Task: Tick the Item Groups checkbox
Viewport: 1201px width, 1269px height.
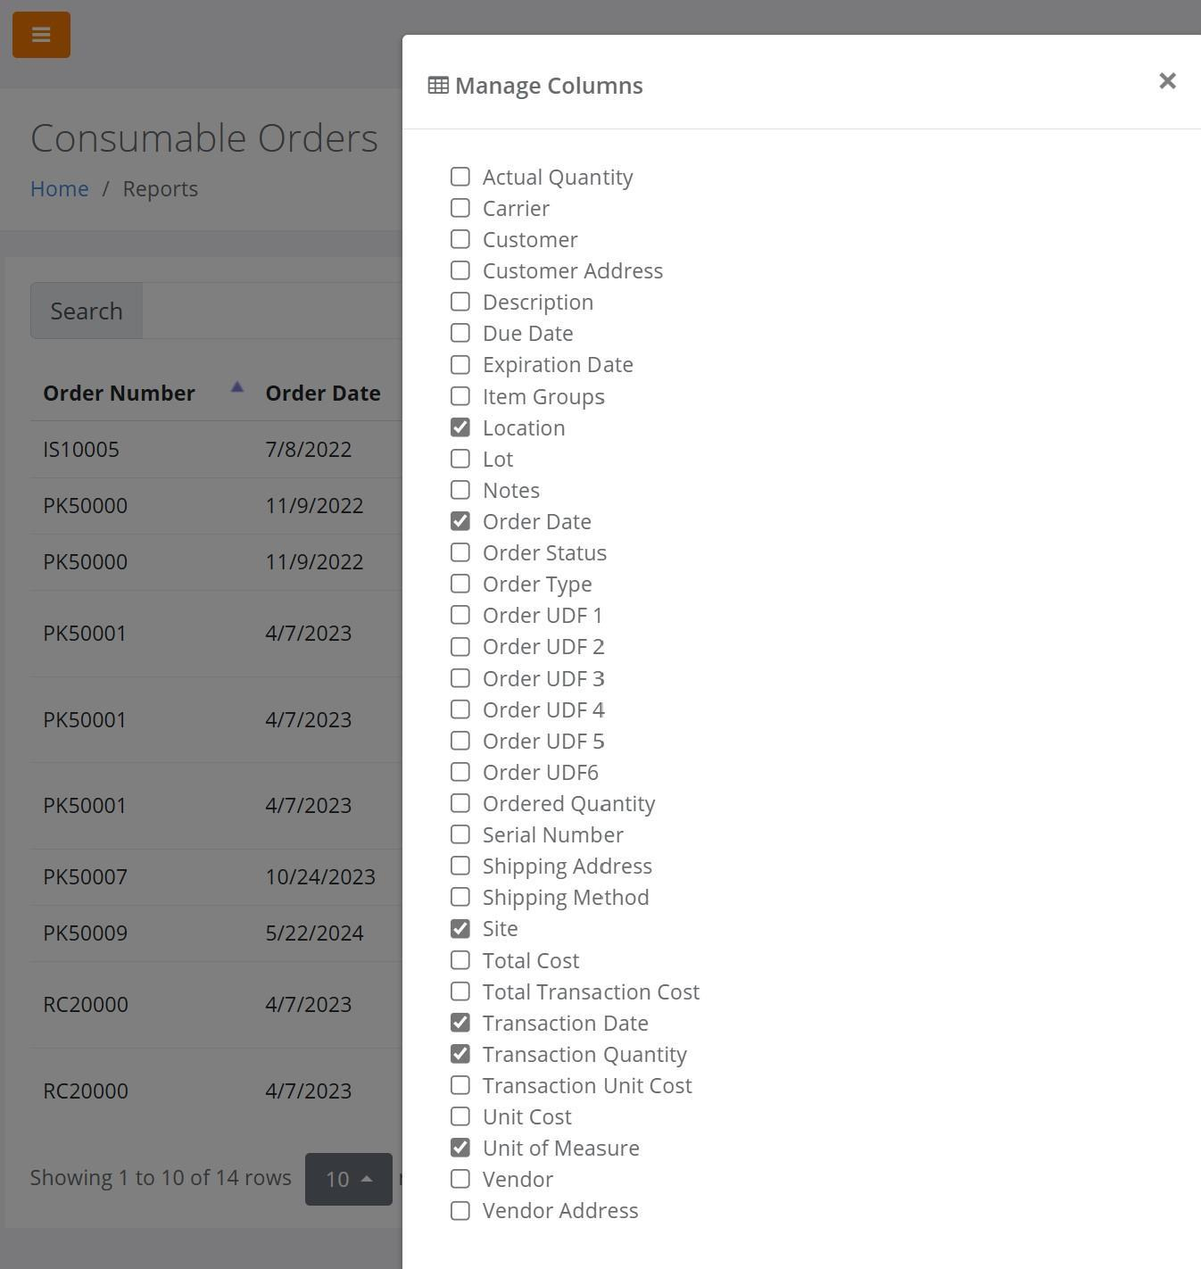Action: [x=460, y=396]
